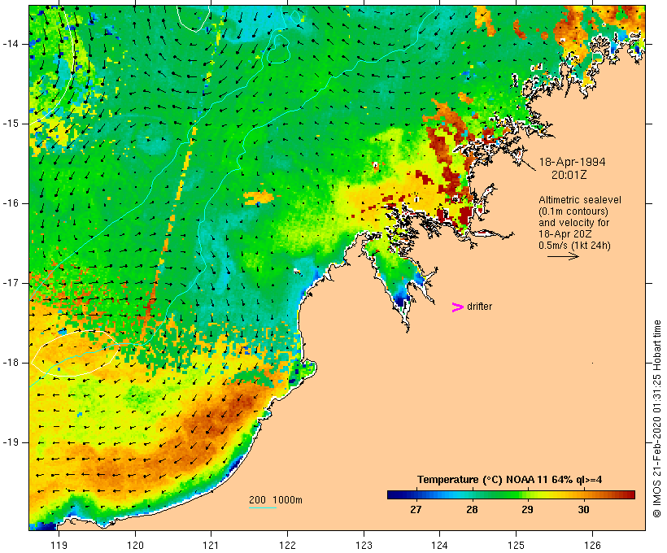
Task: Click the longitude axis label '121'
Action: [x=211, y=545]
